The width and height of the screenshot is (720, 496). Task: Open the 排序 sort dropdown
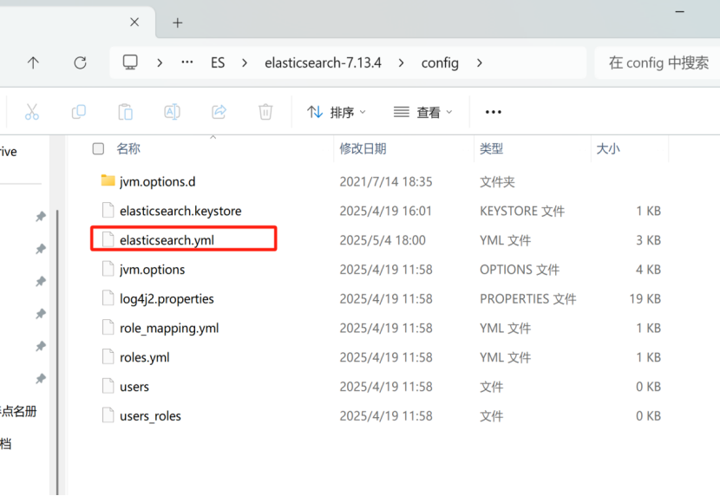pyautogui.click(x=337, y=112)
